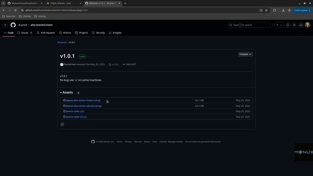Open the commit hash link of the release
Viewport: 313px width, 176px height.
click(129, 65)
